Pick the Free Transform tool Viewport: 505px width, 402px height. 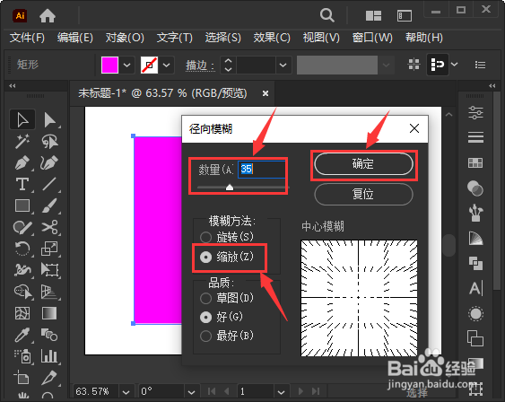click(49, 270)
